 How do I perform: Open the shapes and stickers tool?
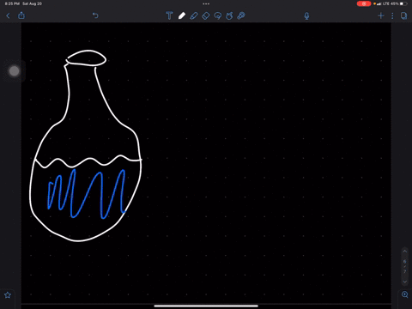pos(229,15)
